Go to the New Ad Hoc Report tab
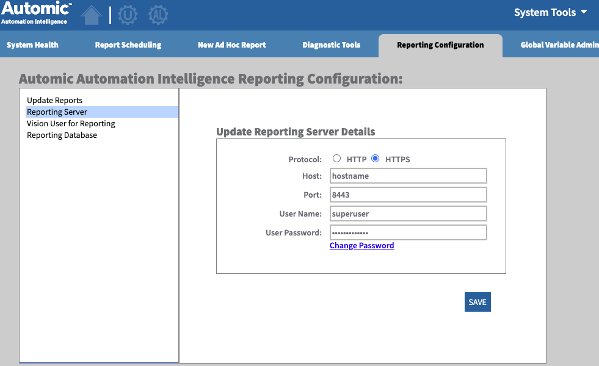The width and height of the screenshot is (599, 366). click(x=231, y=45)
